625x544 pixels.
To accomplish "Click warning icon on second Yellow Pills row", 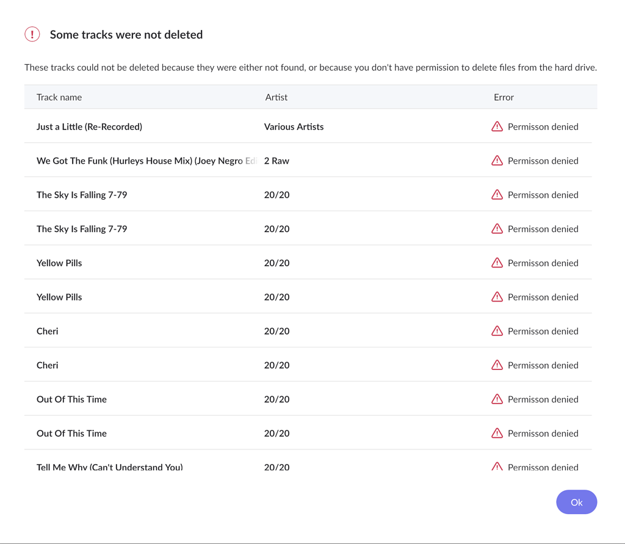I will click(x=497, y=297).
